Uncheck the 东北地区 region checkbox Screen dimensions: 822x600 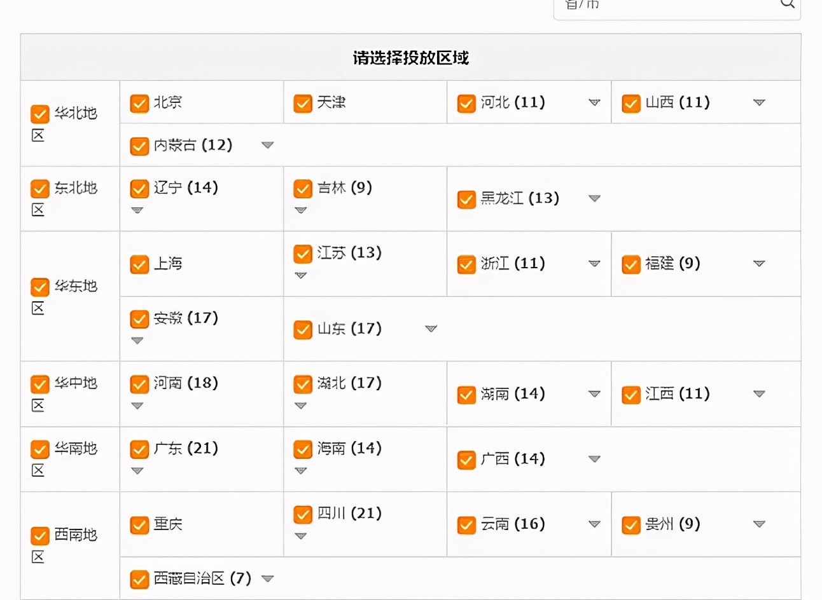[x=39, y=189]
